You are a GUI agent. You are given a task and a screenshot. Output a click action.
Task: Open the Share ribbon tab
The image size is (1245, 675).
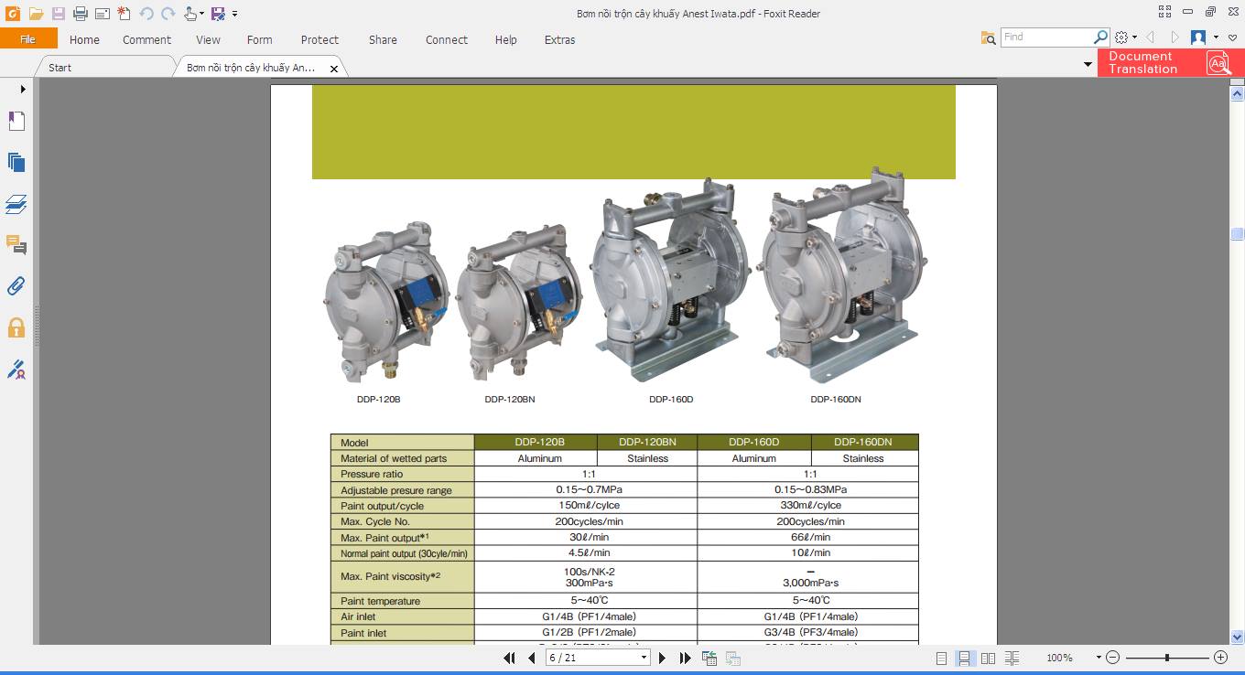pyautogui.click(x=383, y=39)
